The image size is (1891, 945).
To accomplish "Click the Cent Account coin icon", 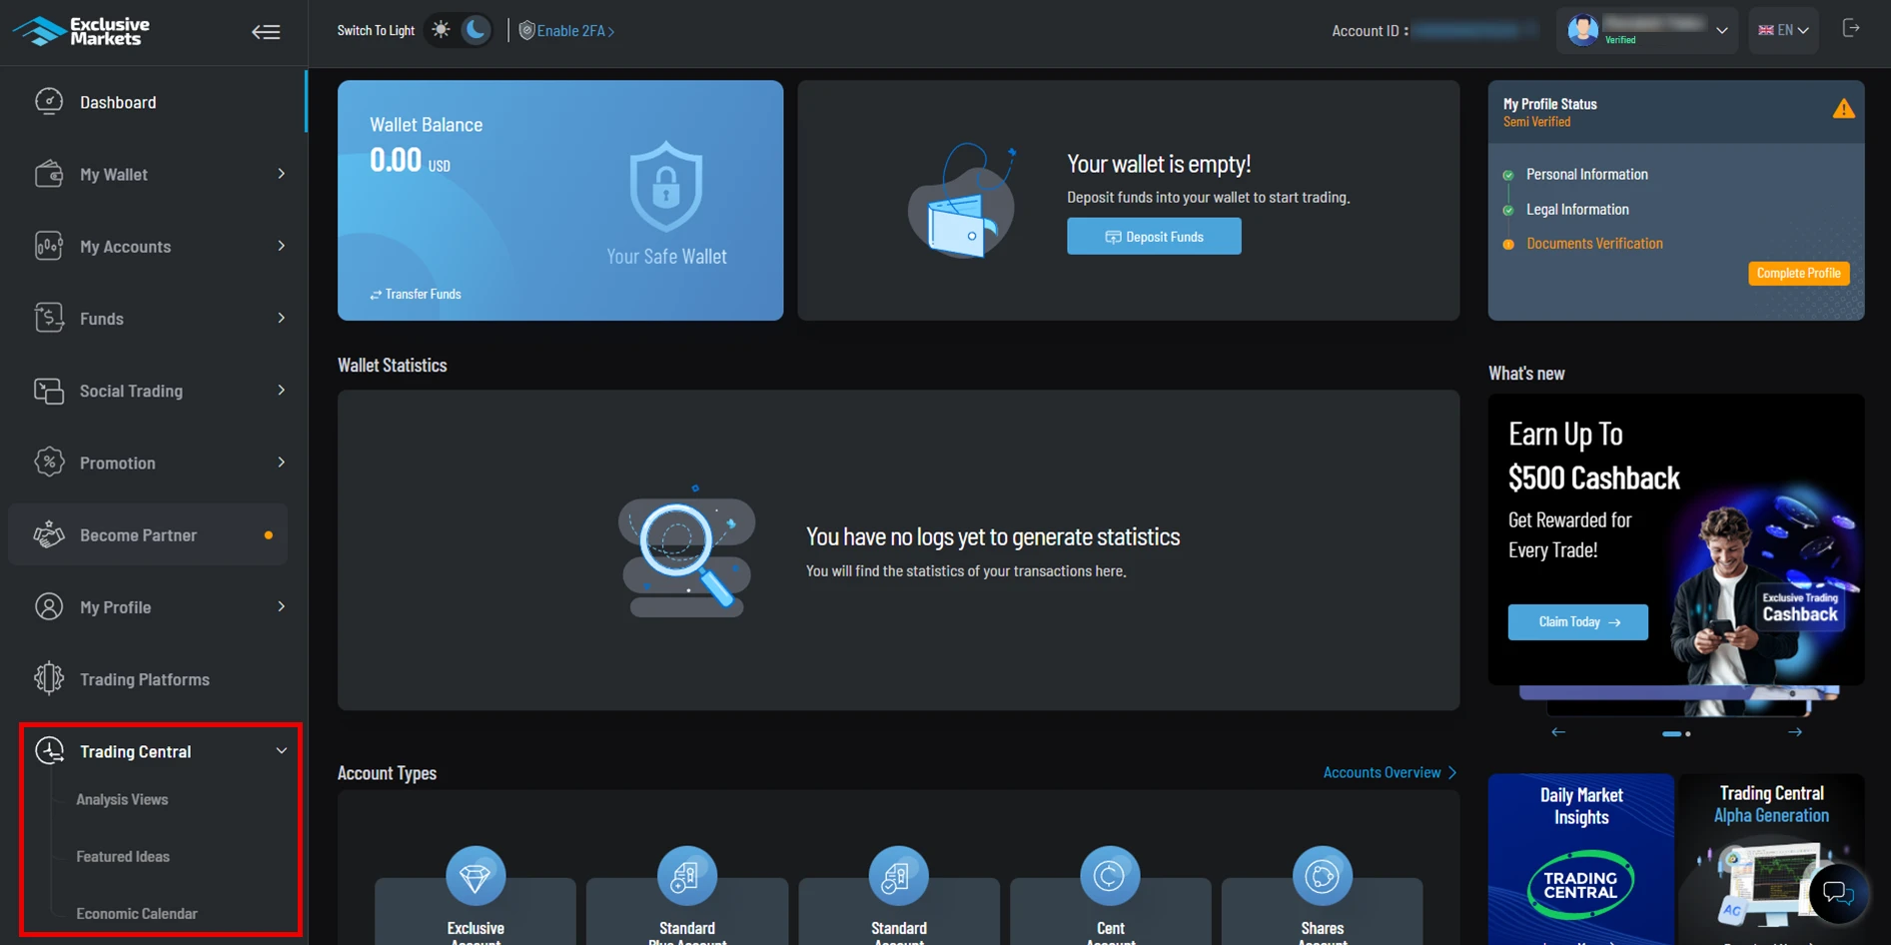I will point(1110,876).
